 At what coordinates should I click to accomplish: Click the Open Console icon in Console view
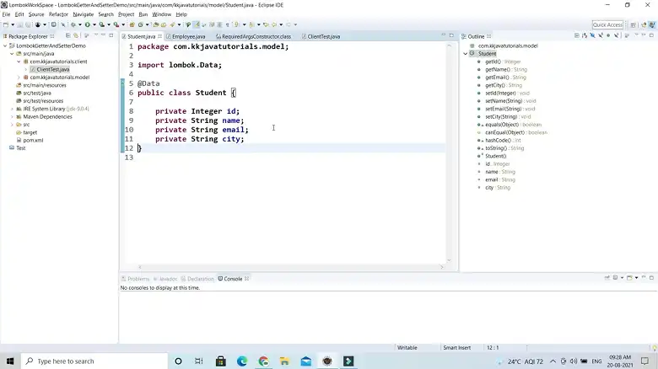point(629,277)
